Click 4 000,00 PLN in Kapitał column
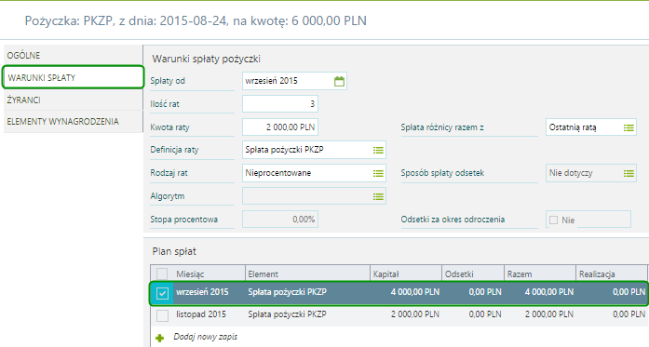The width and height of the screenshot is (649, 347). tap(415, 292)
